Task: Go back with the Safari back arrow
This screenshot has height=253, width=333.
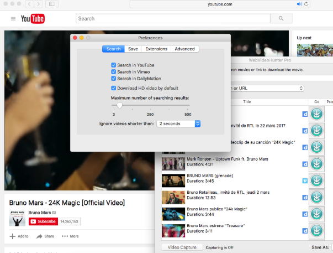Action: 29,4
